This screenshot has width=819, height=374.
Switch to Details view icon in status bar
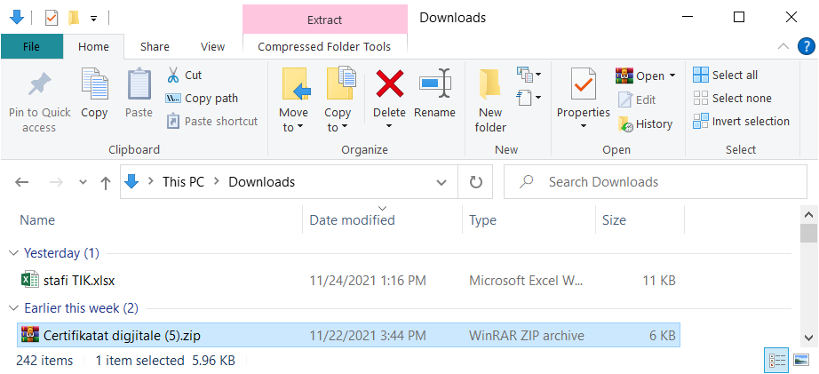point(777,360)
